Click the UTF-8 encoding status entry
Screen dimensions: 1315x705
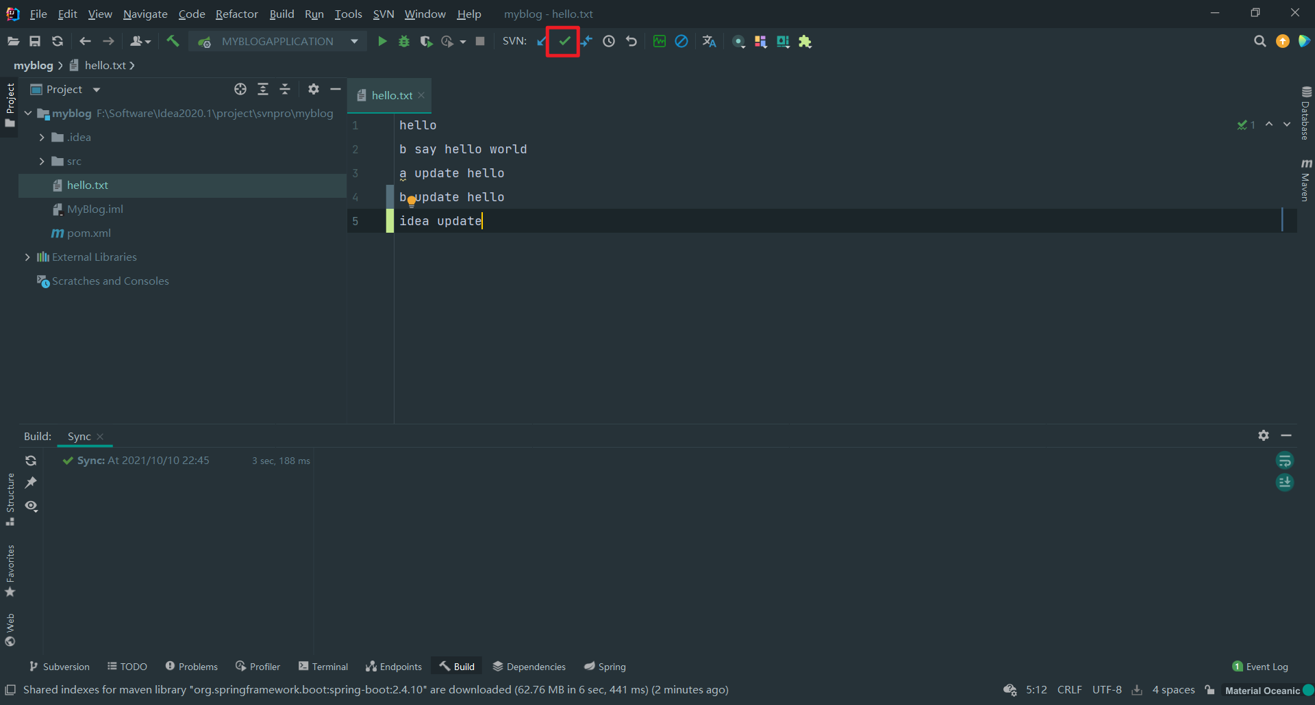point(1107,690)
